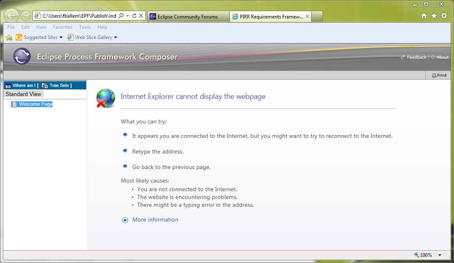Click the zoom magnifier icon in status bar
Screen dimensions: 454x263
click(416, 255)
